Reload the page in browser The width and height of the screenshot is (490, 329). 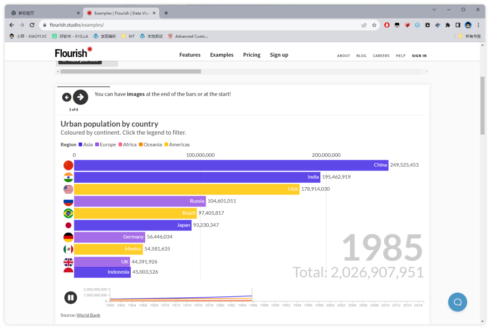(32, 25)
